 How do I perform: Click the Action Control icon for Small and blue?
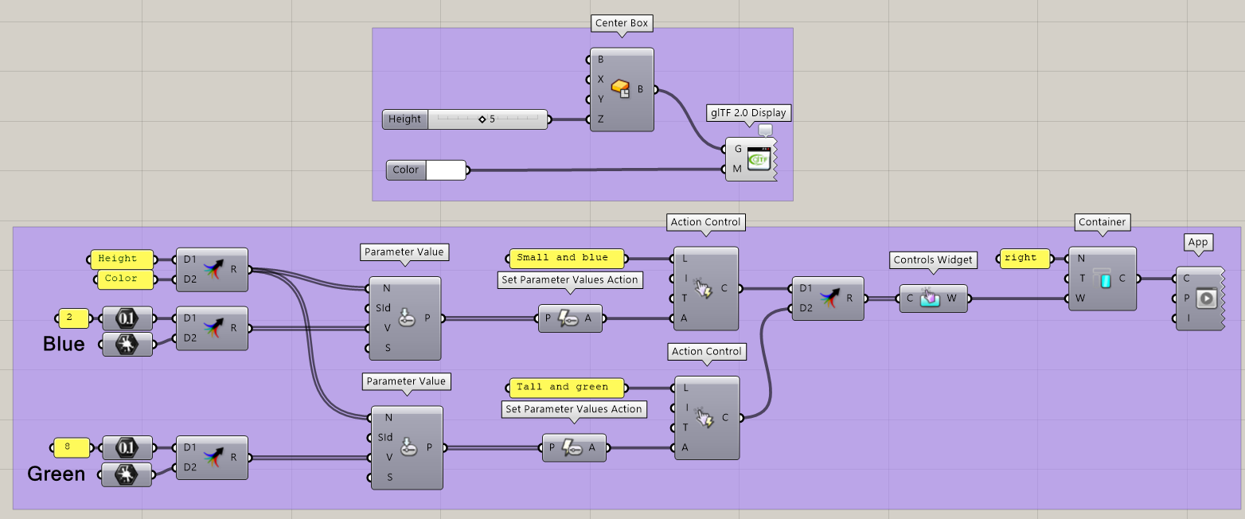tap(705, 288)
